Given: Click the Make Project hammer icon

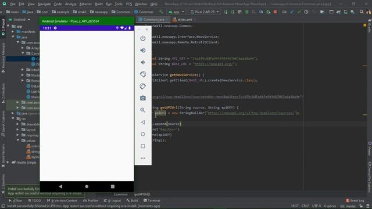Looking at the screenshot, I should (161, 12).
